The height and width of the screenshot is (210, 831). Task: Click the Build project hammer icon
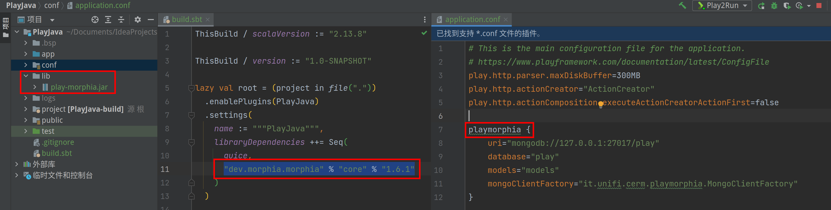tap(682, 6)
